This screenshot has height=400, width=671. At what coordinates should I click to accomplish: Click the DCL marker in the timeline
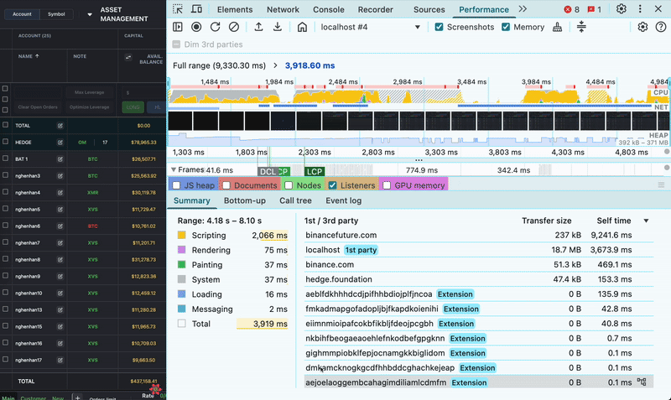pyautogui.click(x=268, y=172)
